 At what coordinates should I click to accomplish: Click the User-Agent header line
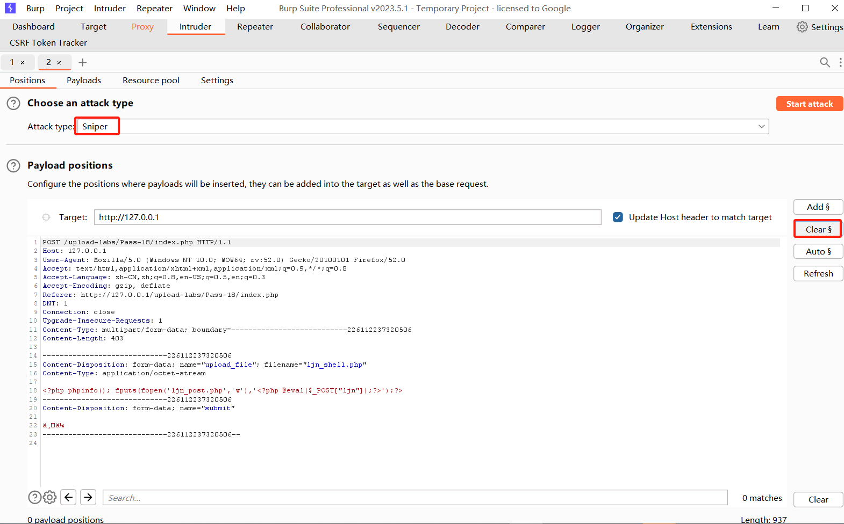(x=224, y=260)
